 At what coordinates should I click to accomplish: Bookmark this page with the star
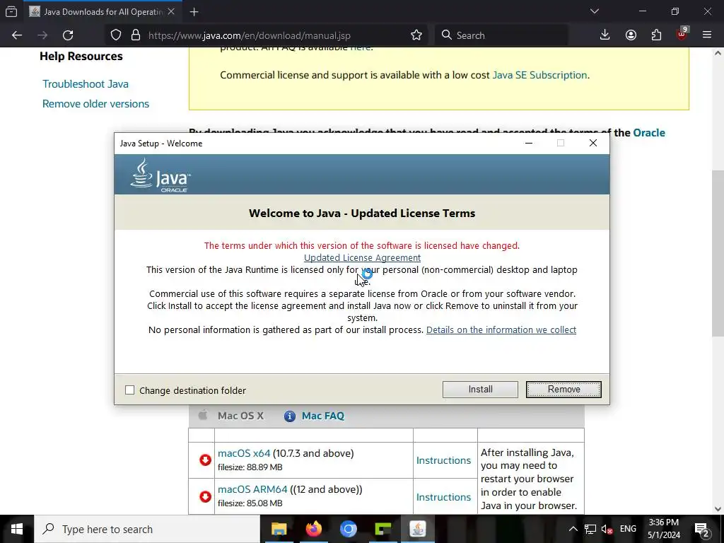[x=416, y=35]
